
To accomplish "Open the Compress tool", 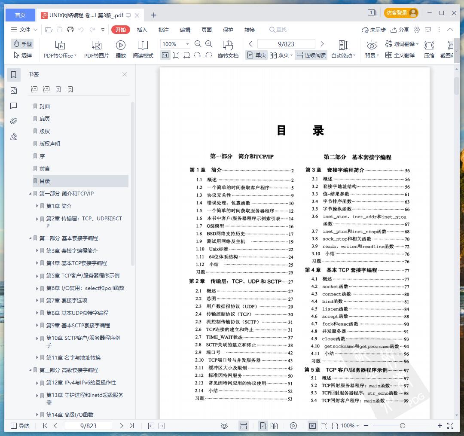I will tap(429, 49).
